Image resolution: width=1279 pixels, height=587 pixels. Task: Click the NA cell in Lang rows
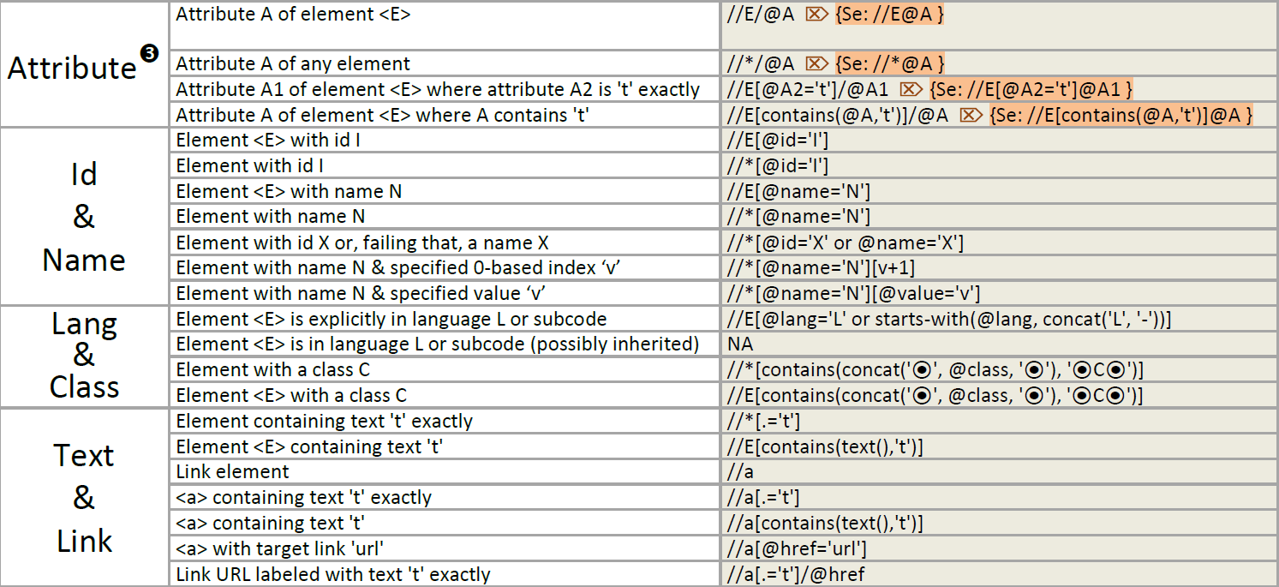point(740,344)
